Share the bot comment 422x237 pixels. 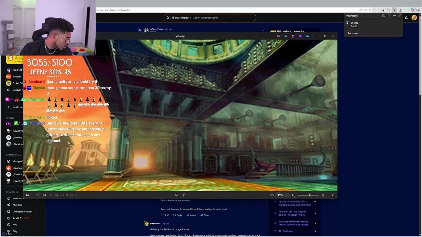205,215
